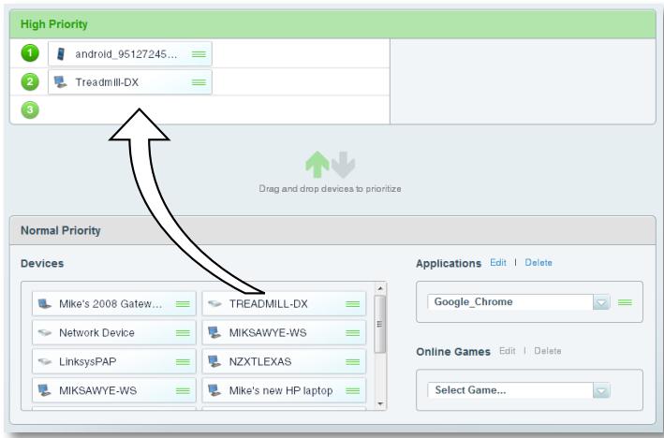The height and width of the screenshot is (438, 664).
Task: Click the computer icon of Mike's new HP laptop
Action: click(x=214, y=390)
